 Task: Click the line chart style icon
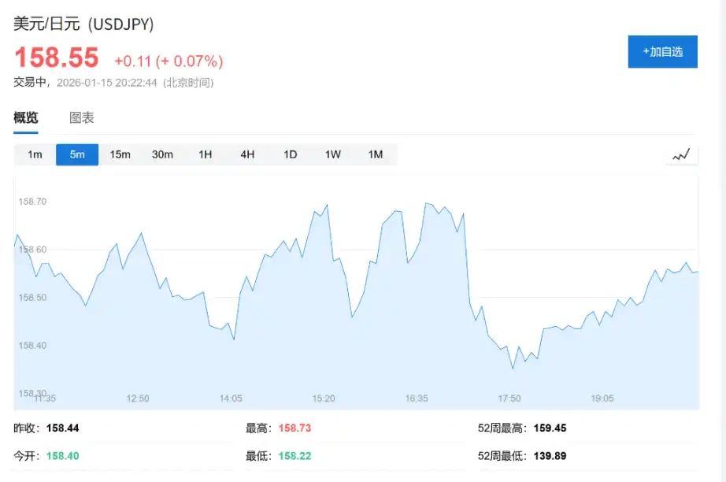681,154
